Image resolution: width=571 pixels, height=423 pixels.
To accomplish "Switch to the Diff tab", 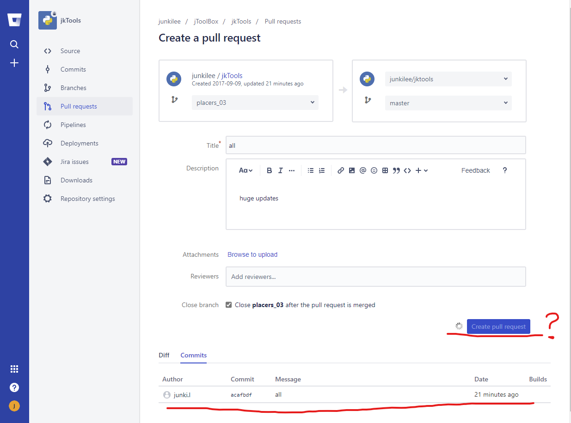I will click(164, 355).
